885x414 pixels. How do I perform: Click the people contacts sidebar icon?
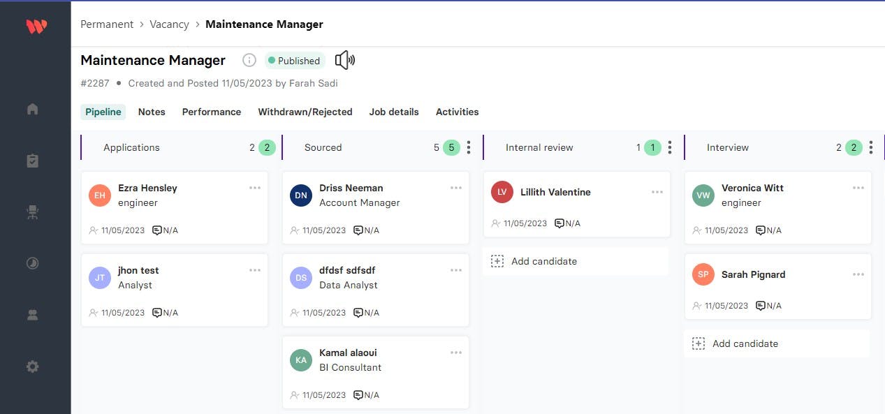(32, 315)
